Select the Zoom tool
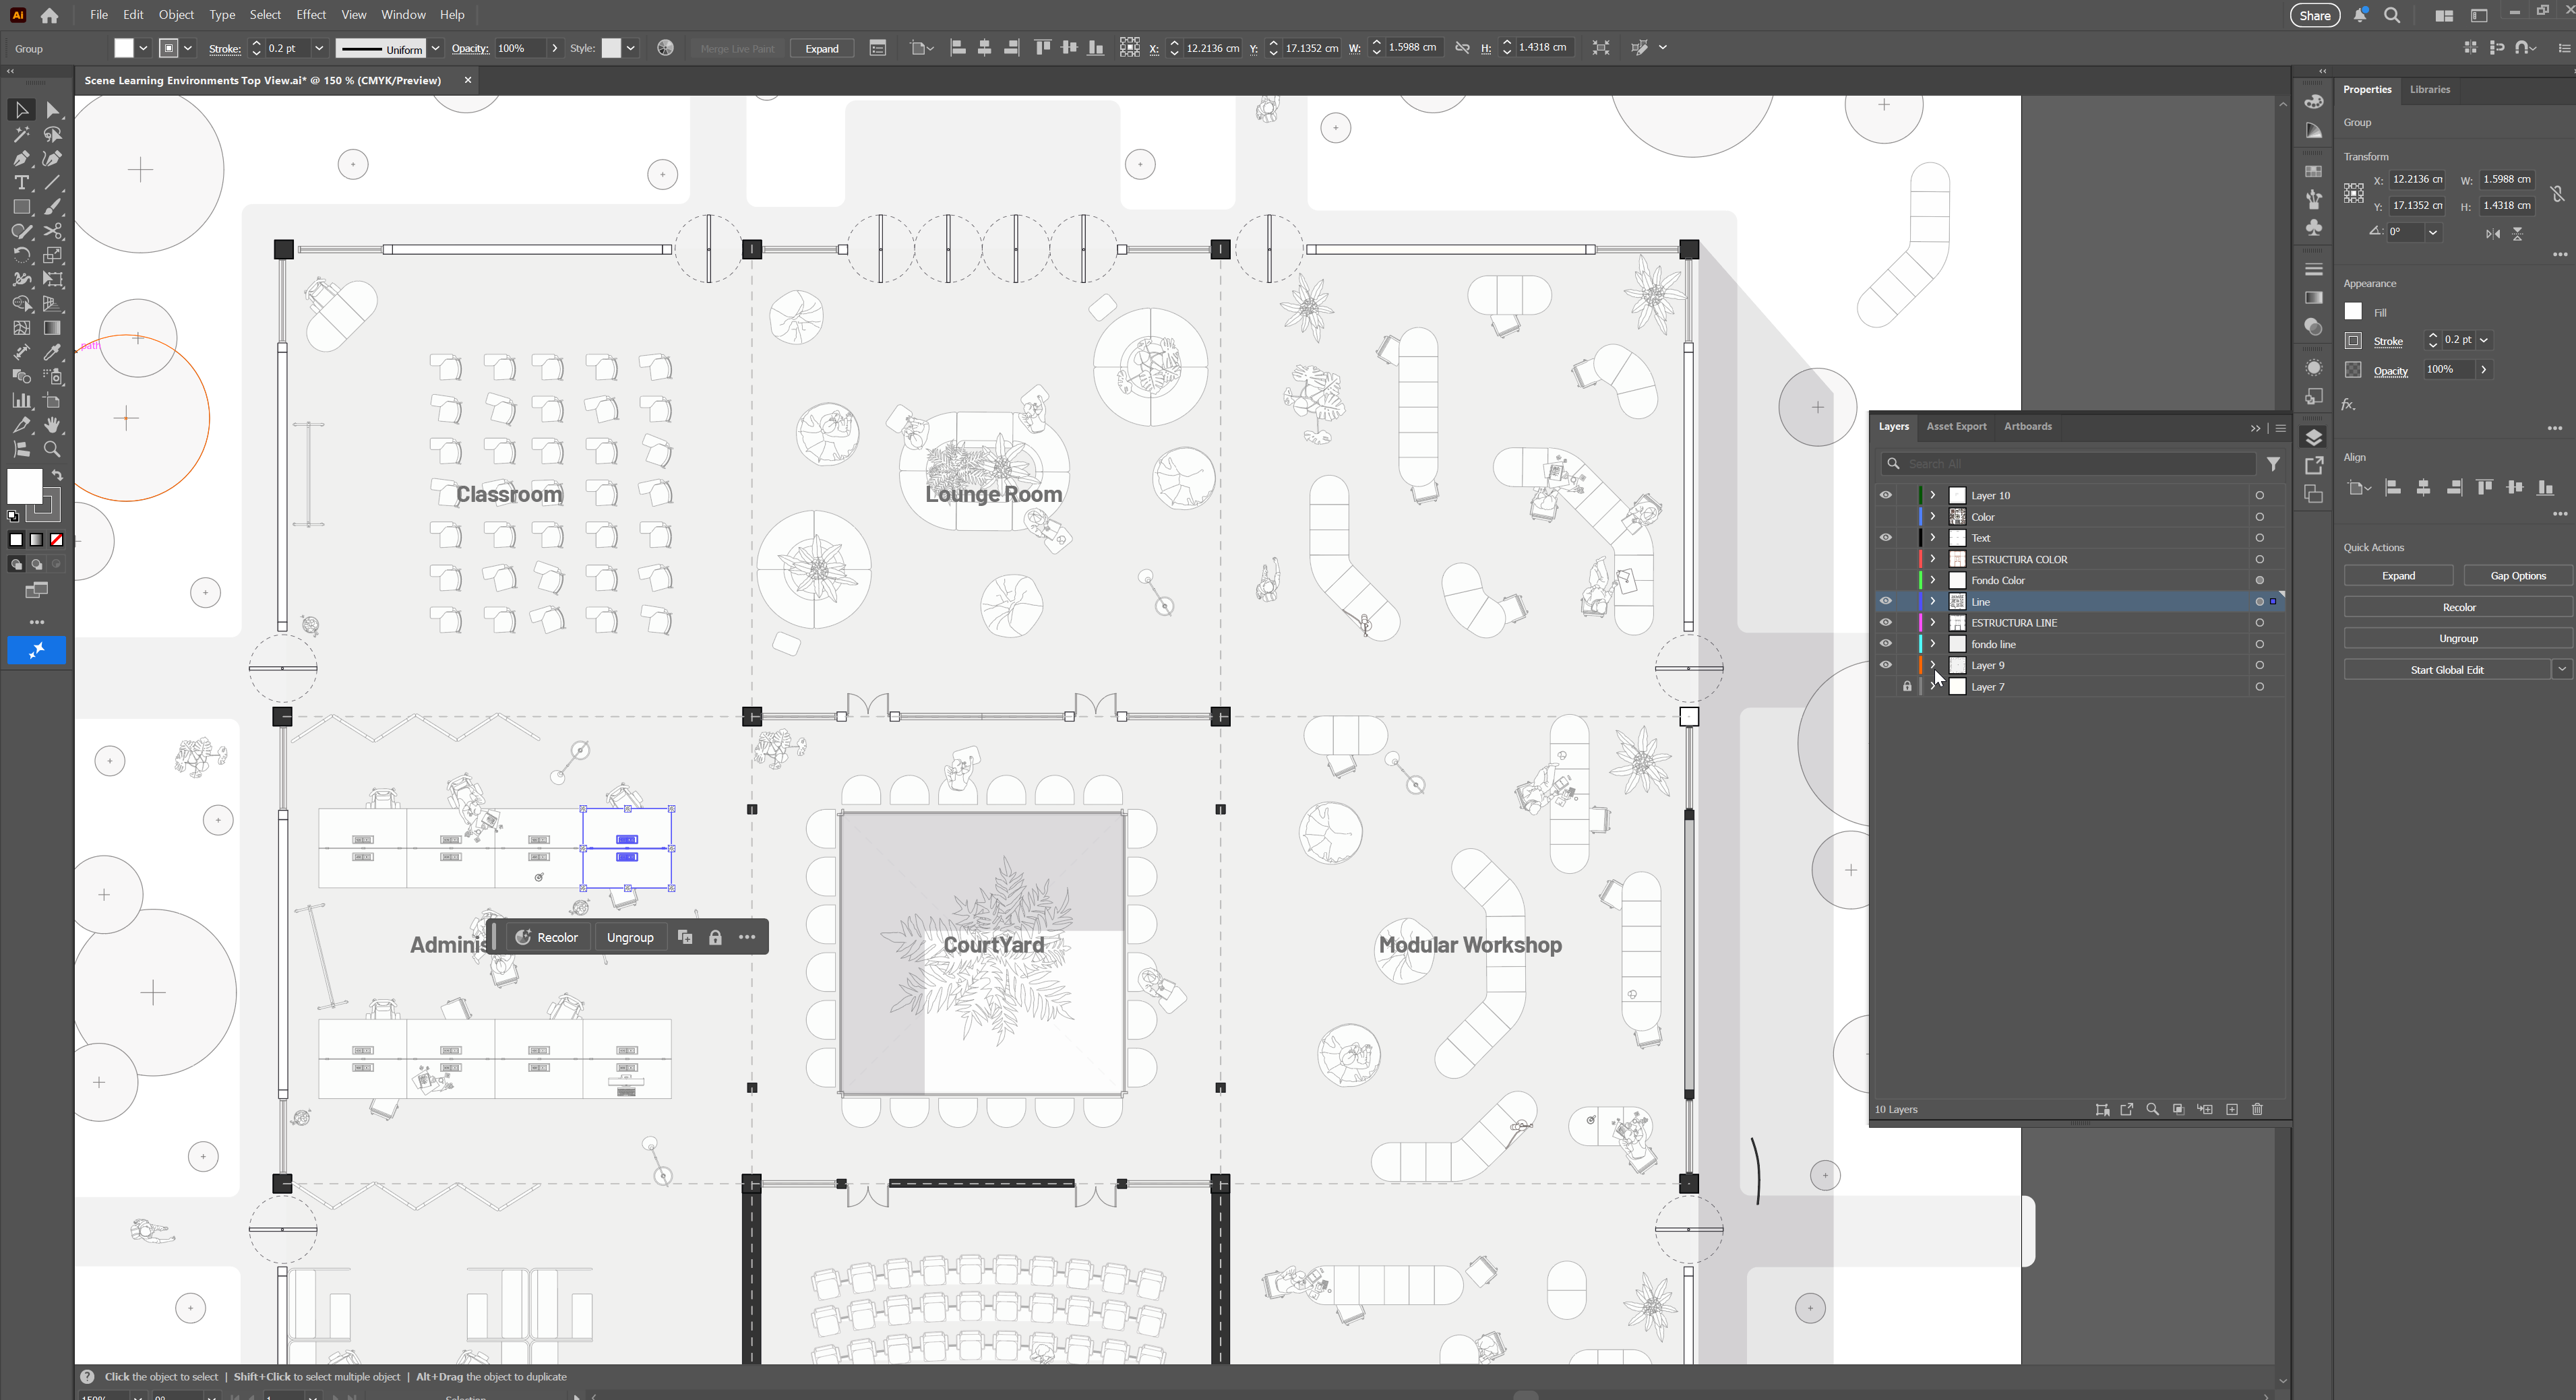Viewport: 2576px width, 1400px height. coord(53,449)
